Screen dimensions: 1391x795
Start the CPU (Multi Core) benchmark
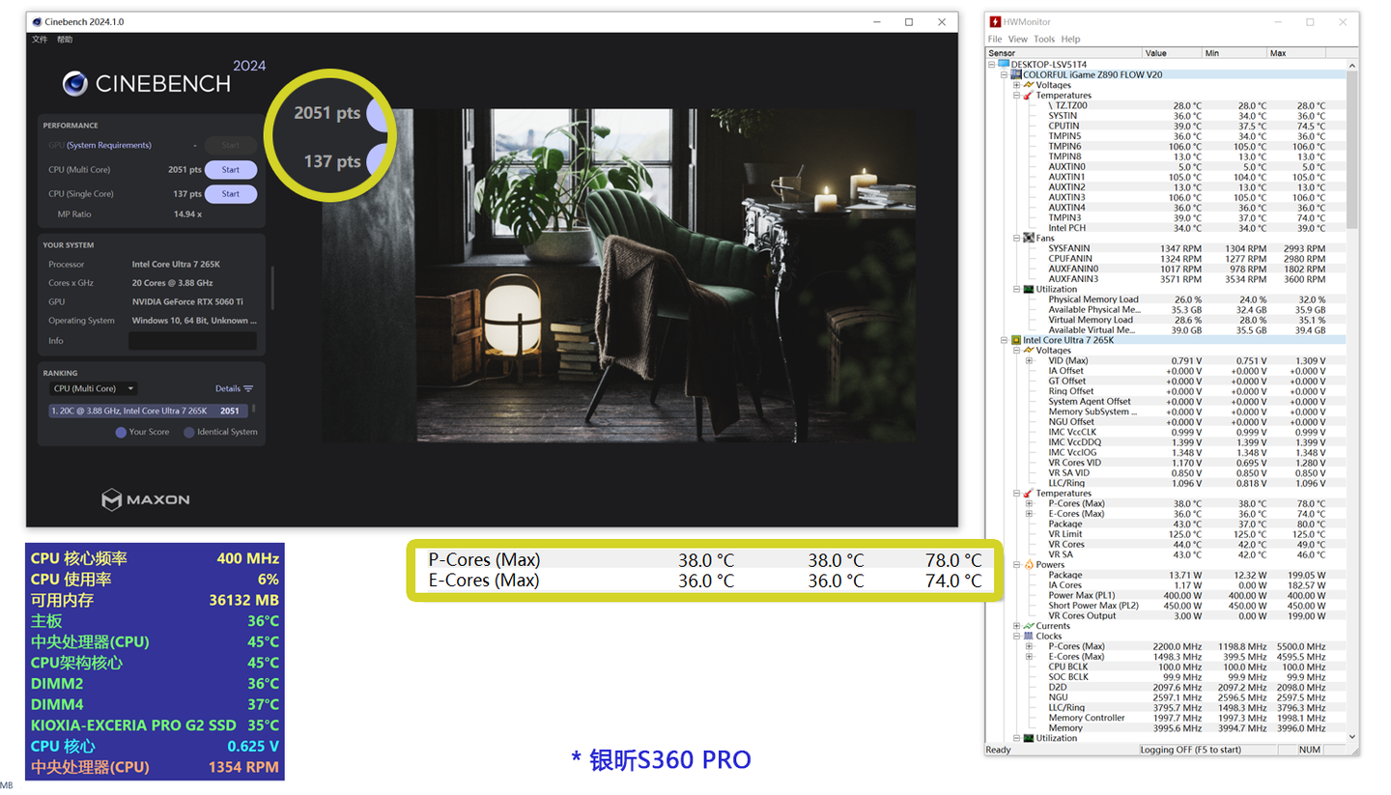pos(231,170)
